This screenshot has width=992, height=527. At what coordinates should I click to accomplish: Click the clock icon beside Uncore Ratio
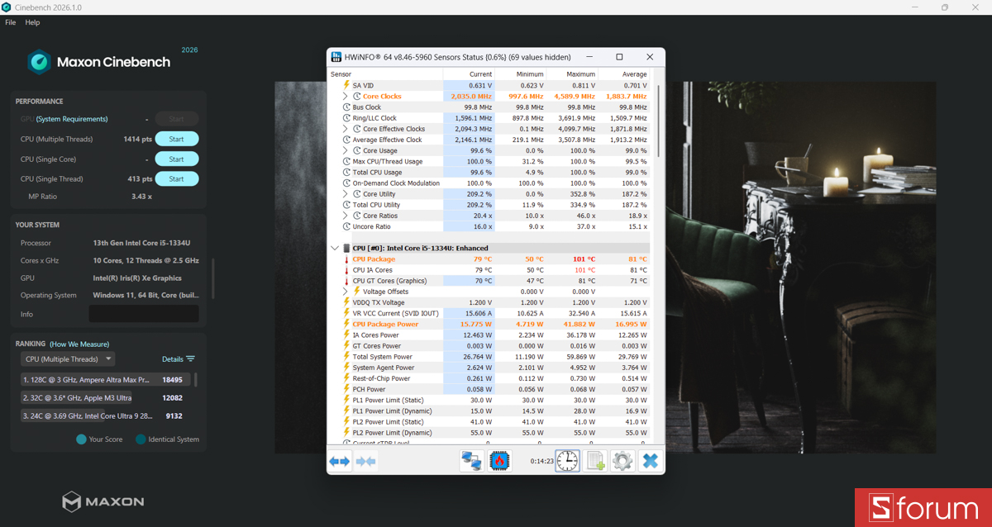(x=347, y=226)
